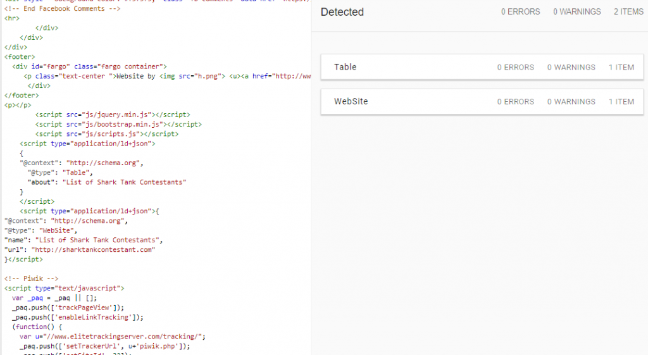The width and height of the screenshot is (648, 355).
Task: Click the 0 WARNINGS count in Detected header
Action: tap(577, 12)
